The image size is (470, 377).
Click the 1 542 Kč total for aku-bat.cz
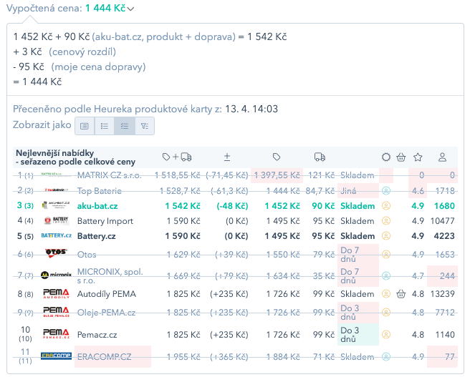[183, 206]
